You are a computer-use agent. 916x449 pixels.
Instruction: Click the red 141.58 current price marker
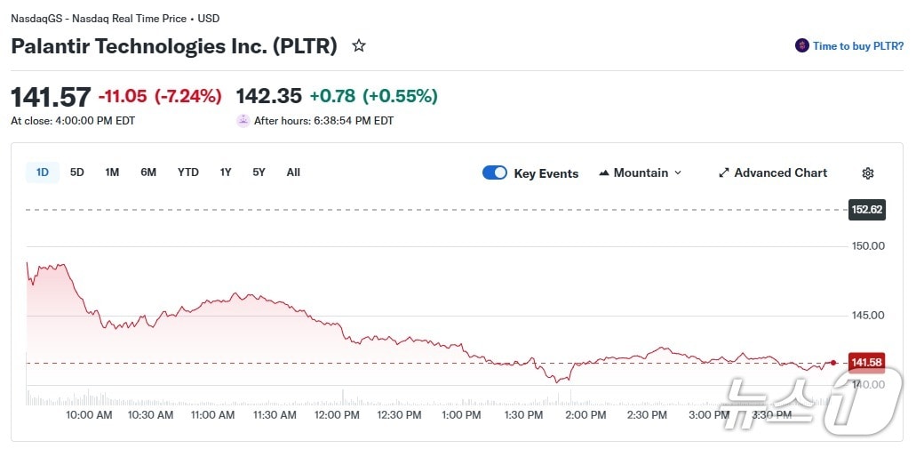pyautogui.click(x=866, y=363)
